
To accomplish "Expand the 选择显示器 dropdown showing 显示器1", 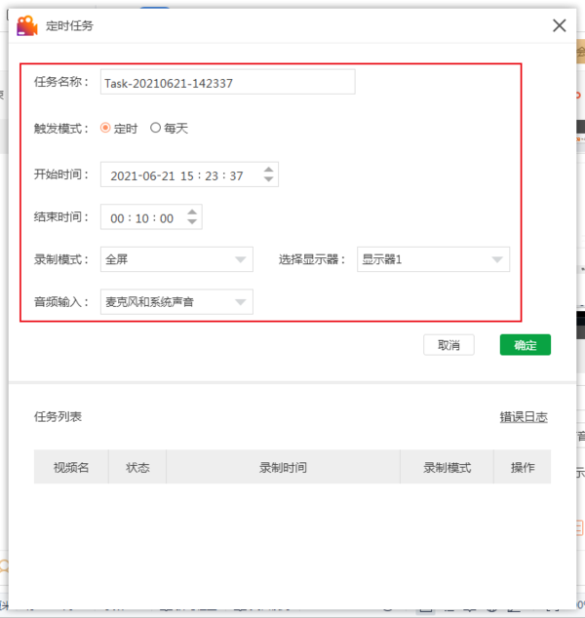I will [433, 260].
